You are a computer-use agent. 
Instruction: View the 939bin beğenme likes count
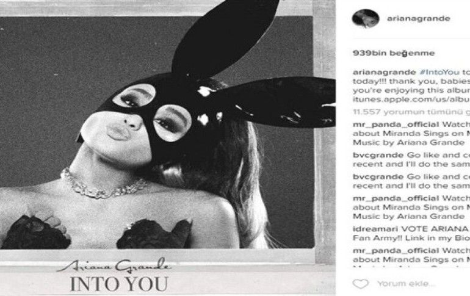pyautogui.click(x=394, y=53)
